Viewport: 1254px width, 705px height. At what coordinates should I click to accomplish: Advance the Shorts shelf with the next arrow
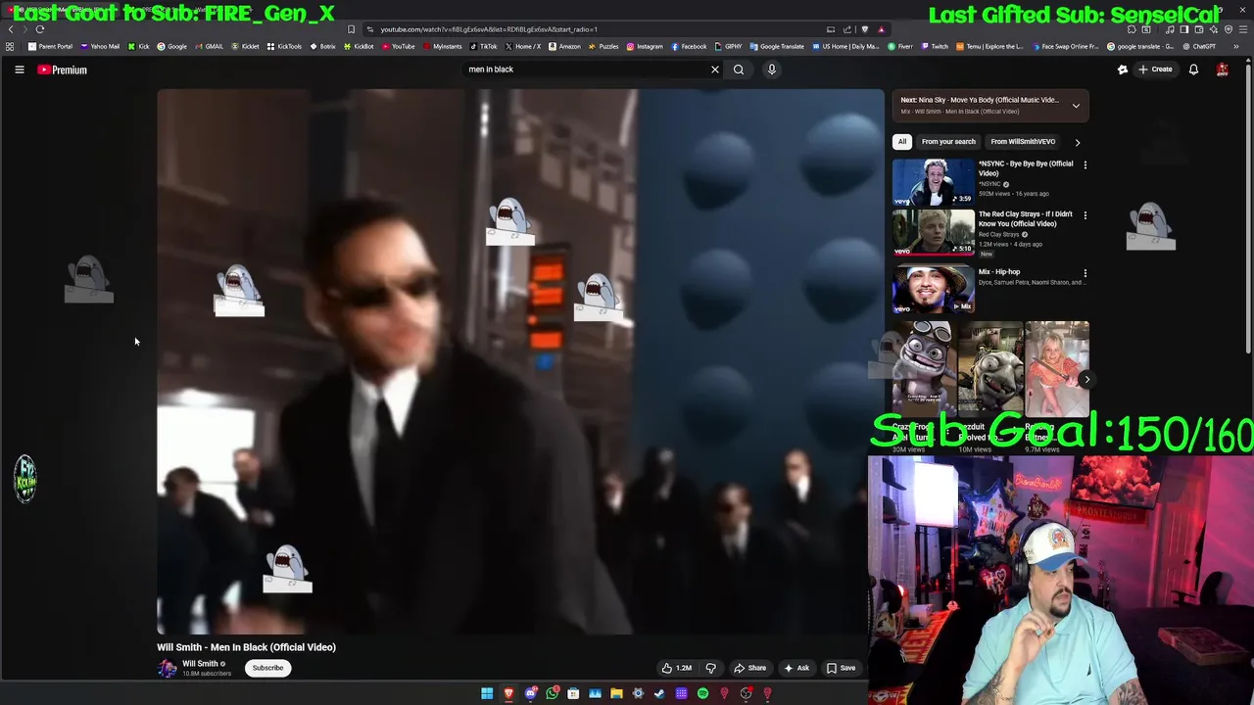click(x=1086, y=379)
